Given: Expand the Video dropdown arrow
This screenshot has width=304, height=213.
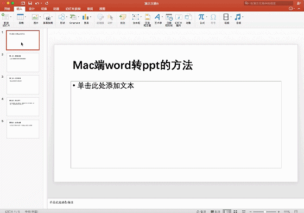Looking at the screenshot, I should [231, 17].
